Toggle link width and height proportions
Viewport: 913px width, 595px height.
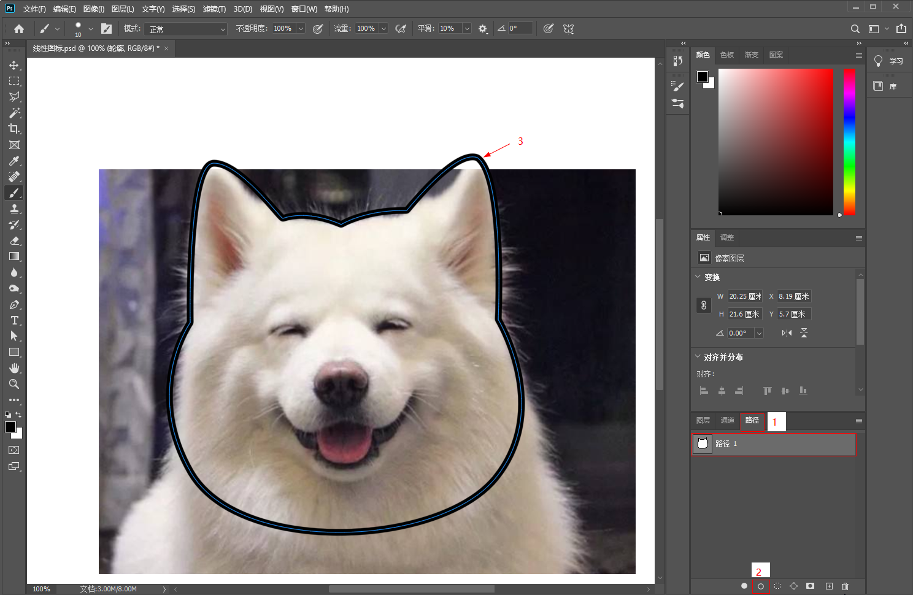click(704, 305)
